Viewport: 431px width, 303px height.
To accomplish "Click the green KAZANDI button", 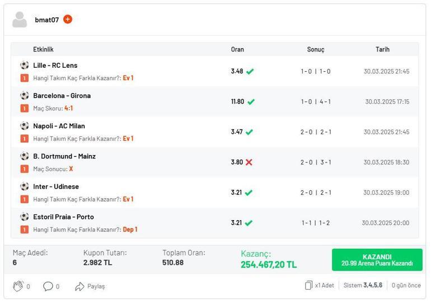I will (x=377, y=260).
